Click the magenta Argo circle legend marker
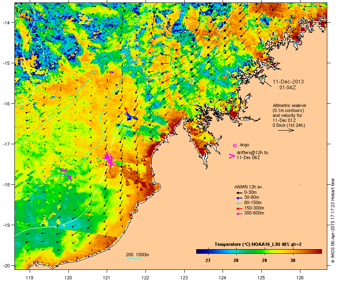The image size is (338, 281). pos(235,146)
